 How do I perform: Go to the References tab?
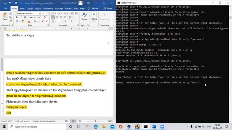(48, 9)
